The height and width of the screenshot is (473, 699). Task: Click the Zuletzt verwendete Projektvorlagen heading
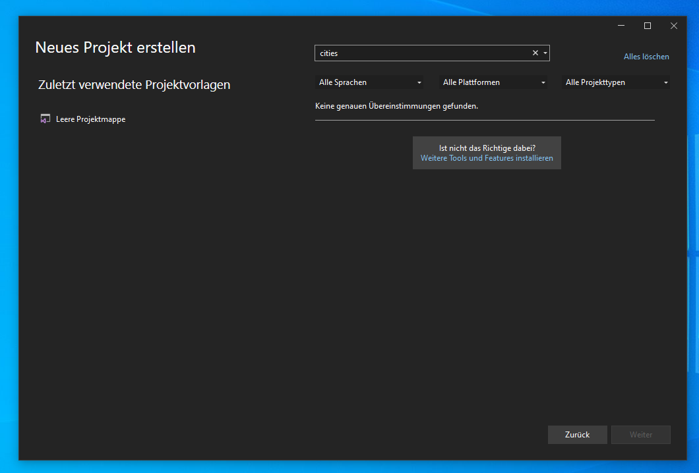135,84
